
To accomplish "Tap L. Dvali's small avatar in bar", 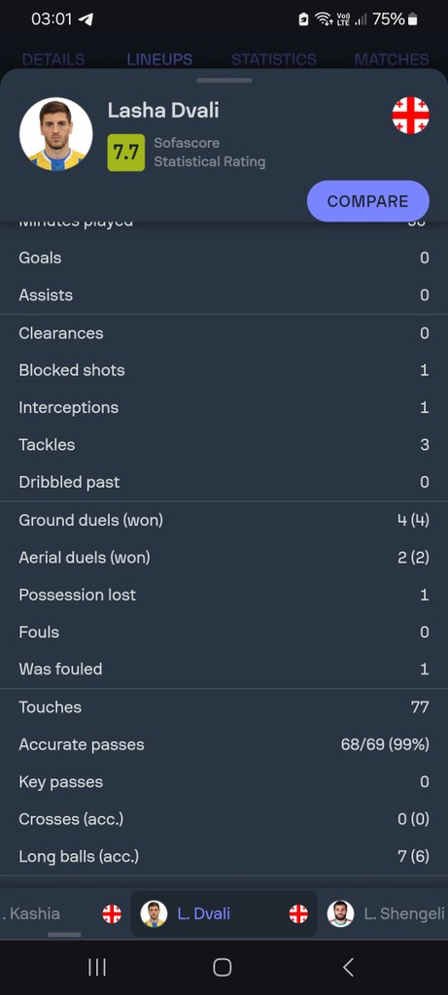I will (x=154, y=913).
